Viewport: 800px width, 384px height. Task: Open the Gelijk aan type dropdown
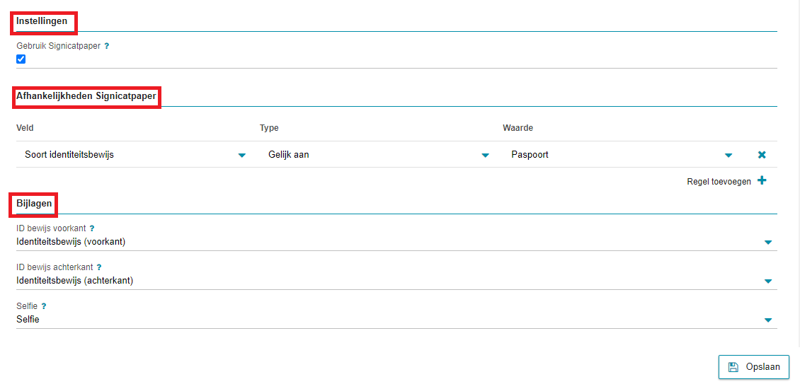point(379,155)
